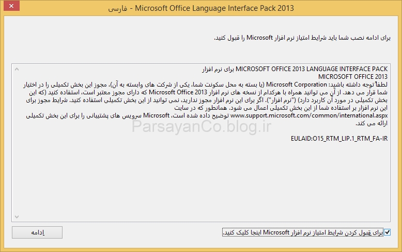Click the EULAID:O15_RTM_LIP.1_RTM_FA-IR line
The width and height of the screenshot is (402, 252).
tap(339, 139)
